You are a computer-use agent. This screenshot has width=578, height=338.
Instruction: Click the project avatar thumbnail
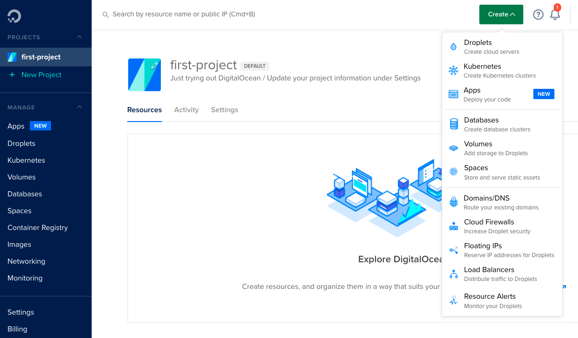pos(144,75)
